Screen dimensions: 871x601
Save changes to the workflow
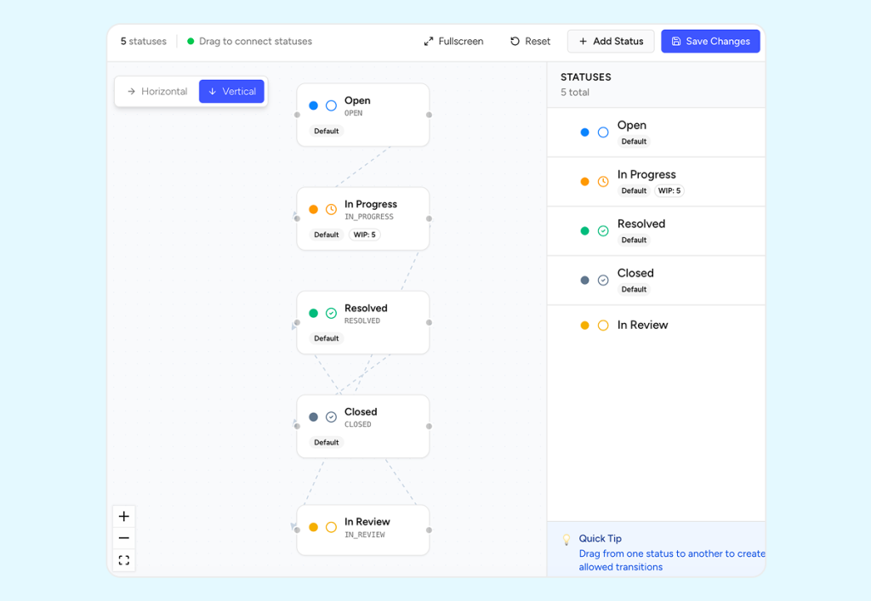[710, 42]
